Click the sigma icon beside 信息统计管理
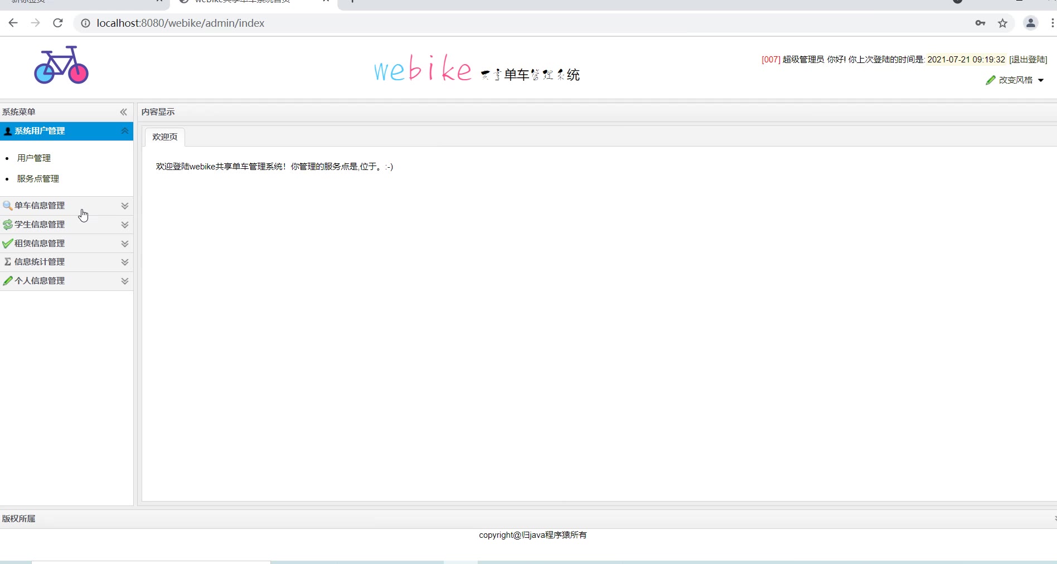1057x564 pixels. [8, 262]
